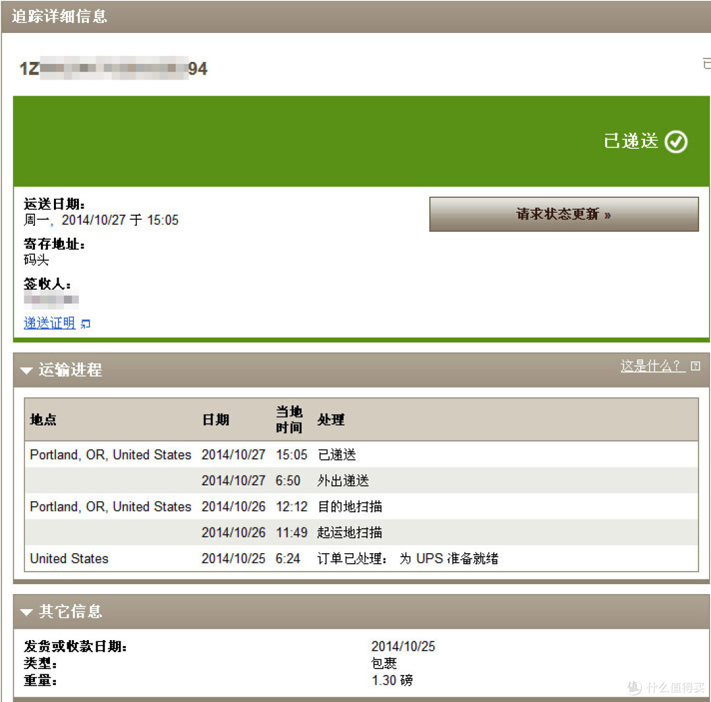Click the ship date value 2014/10/25 under 其它信息

pos(403,646)
